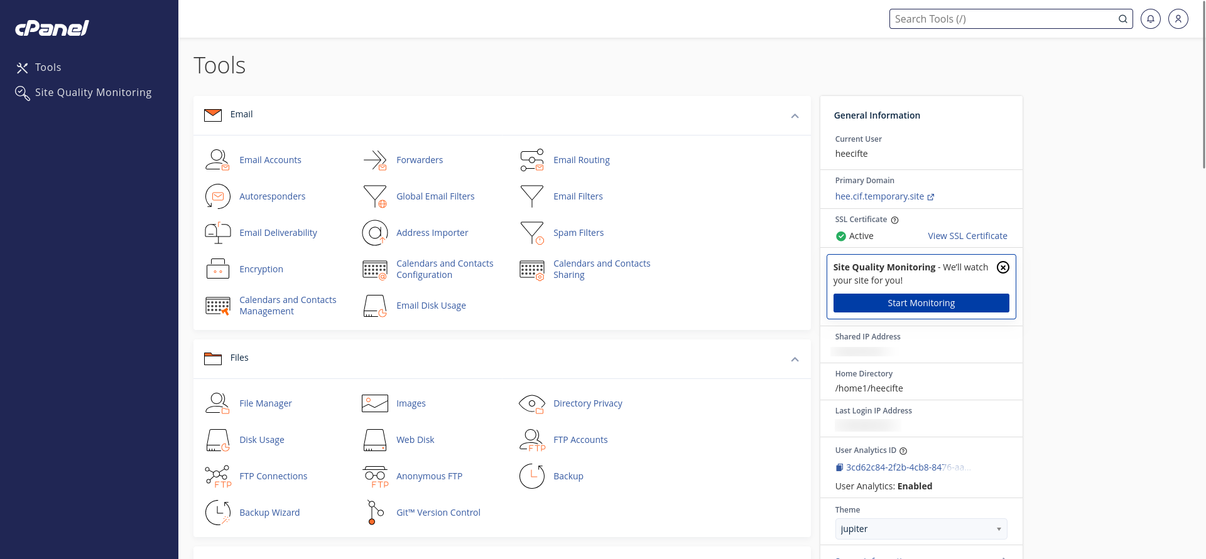
Task: Dismiss the Site Quality Monitoring banner
Action: 1003,267
